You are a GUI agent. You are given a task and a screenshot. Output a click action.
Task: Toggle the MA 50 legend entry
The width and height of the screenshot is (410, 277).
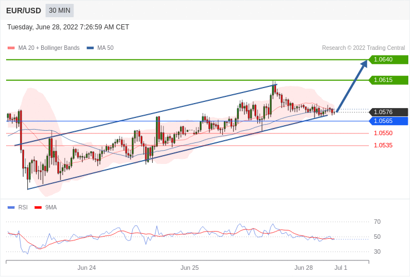pos(100,48)
